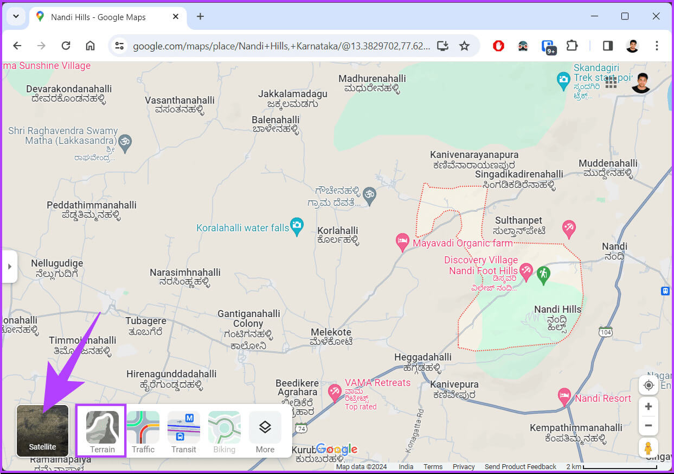Image resolution: width=674 pixels, height=474 pixels.
Task: Open a new browser tab
Action: tap(200, 16)
